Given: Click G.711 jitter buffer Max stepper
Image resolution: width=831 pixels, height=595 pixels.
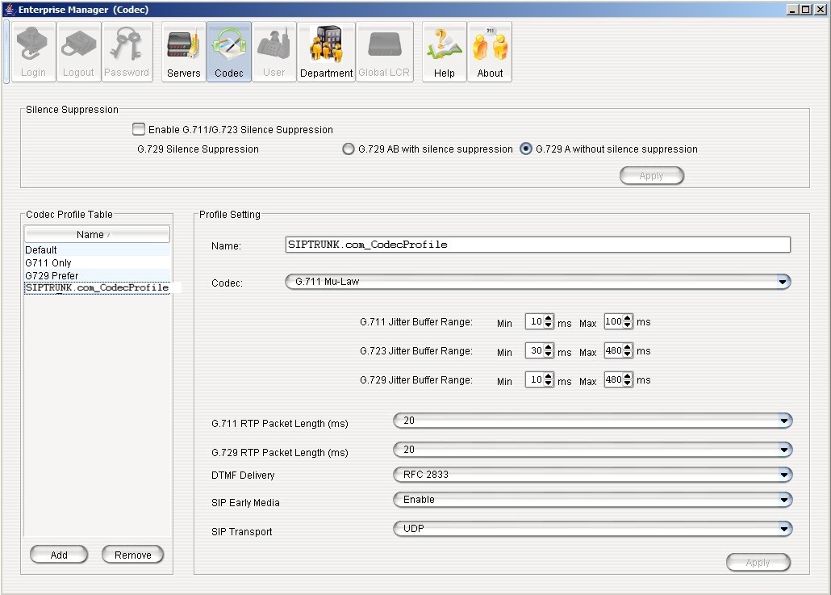Looking at the screenshot, I should tap(628, 321).
